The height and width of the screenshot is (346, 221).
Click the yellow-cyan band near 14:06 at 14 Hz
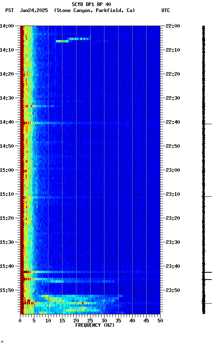click(x=62, y=41)
